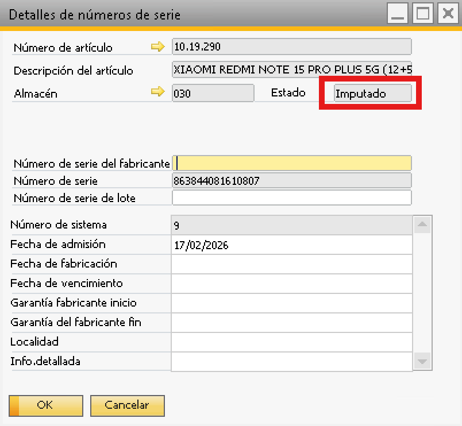Click the Localidad cell

point(292,342)
